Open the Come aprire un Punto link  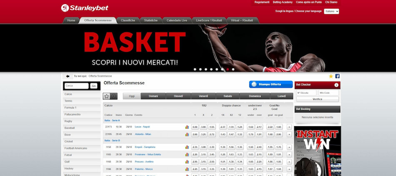[308, 2]
